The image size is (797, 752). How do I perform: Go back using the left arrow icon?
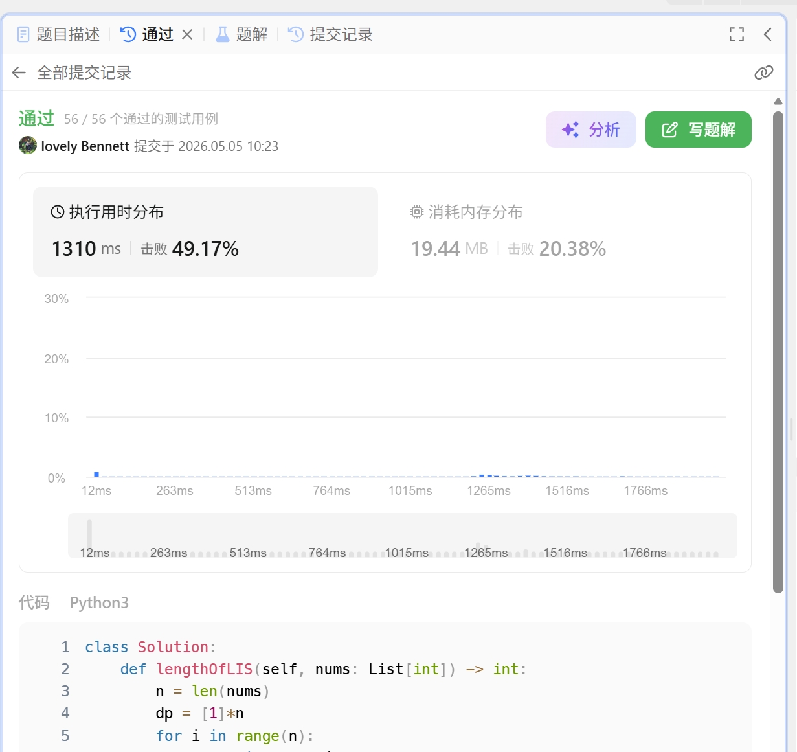tap(19, 73)
